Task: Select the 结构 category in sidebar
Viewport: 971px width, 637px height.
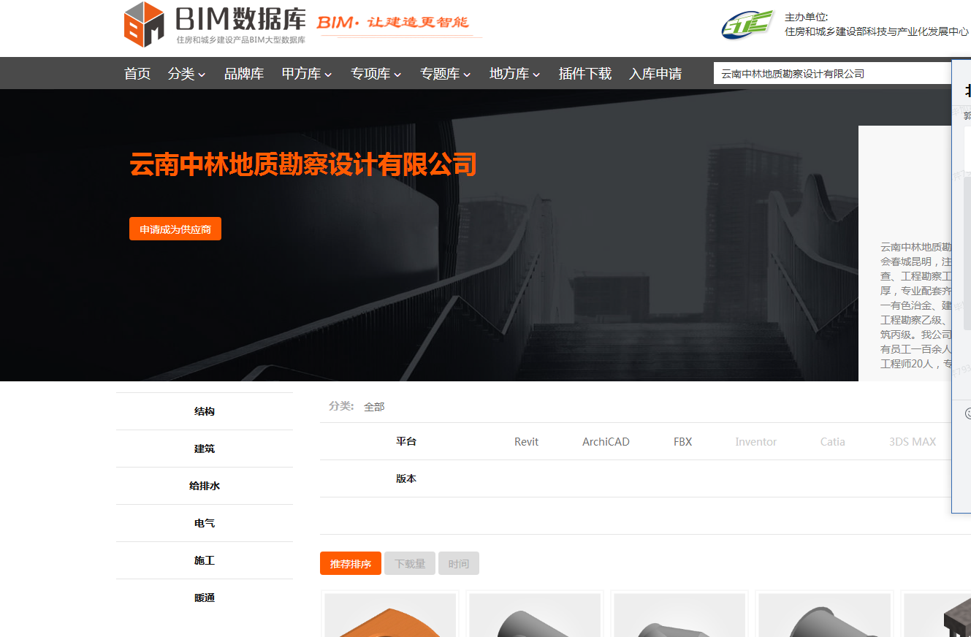Action: tap(205, 411)
